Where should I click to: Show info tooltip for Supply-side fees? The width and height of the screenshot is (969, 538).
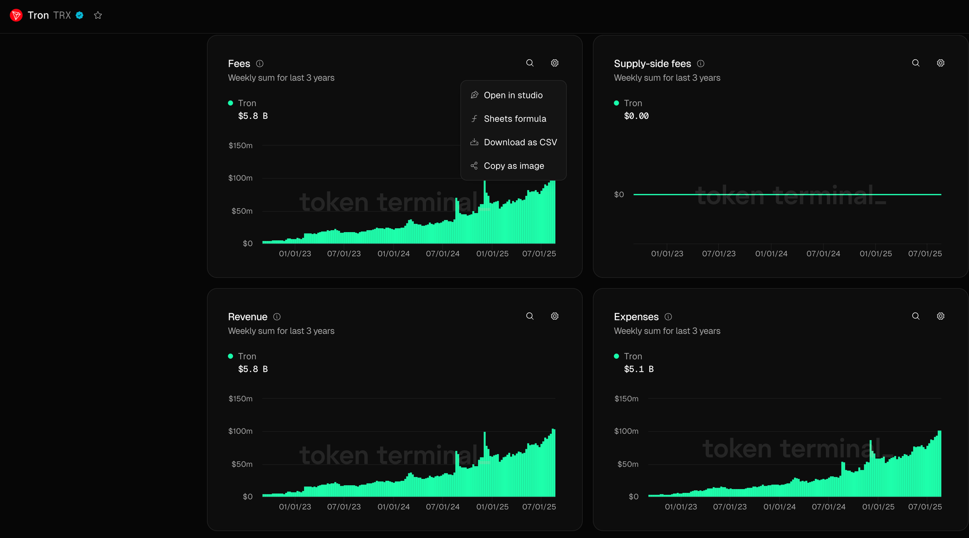pos(701,63)
